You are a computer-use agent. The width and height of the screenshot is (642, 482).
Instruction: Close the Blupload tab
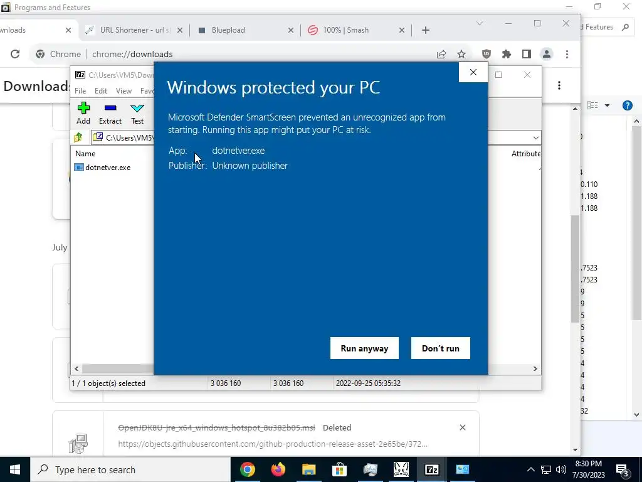coord(291,30)
